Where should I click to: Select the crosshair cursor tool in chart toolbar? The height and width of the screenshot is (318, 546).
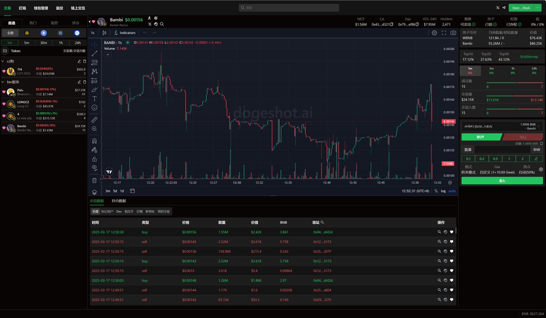pos(94,44)
